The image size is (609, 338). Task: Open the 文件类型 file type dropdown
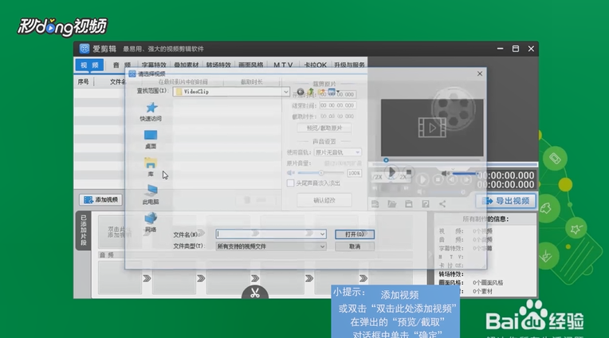(x=322, y=246)
